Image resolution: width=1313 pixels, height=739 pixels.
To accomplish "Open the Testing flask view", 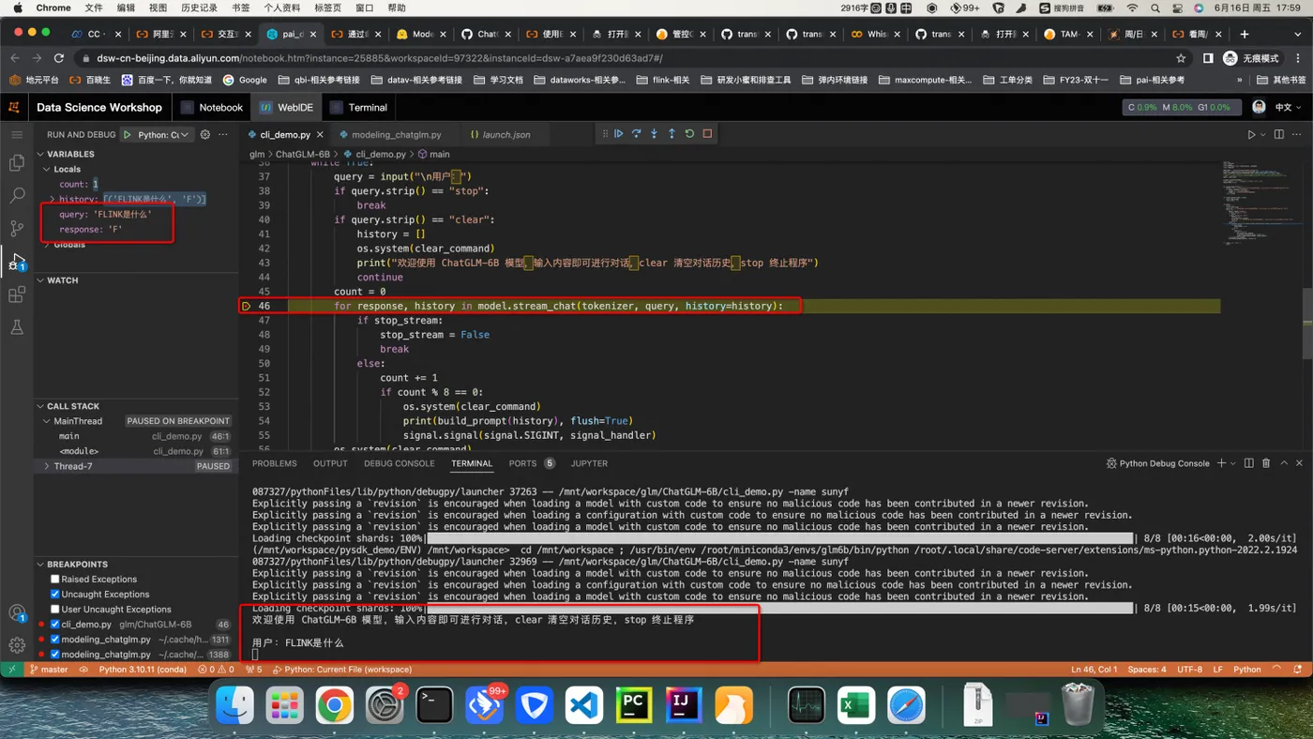I will (x=17, y=327).
